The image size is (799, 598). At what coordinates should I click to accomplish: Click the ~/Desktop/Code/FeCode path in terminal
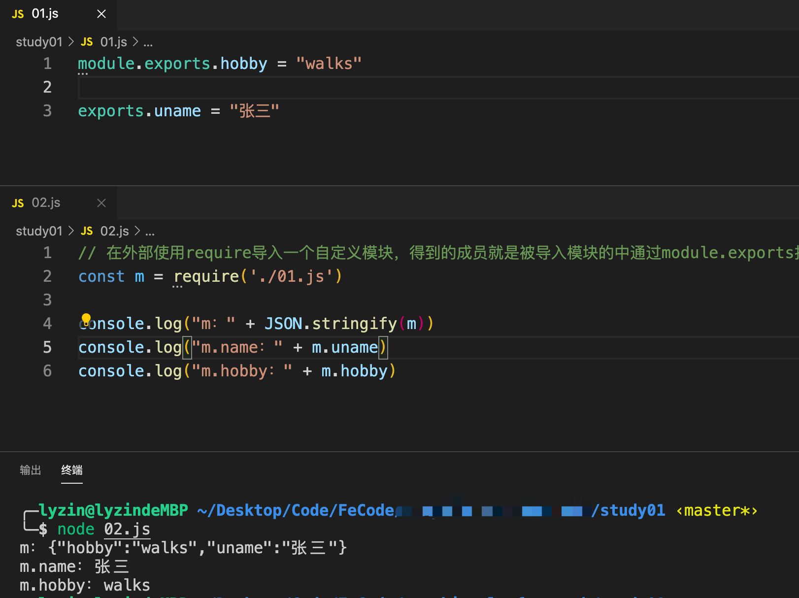[x=296, y=510]
